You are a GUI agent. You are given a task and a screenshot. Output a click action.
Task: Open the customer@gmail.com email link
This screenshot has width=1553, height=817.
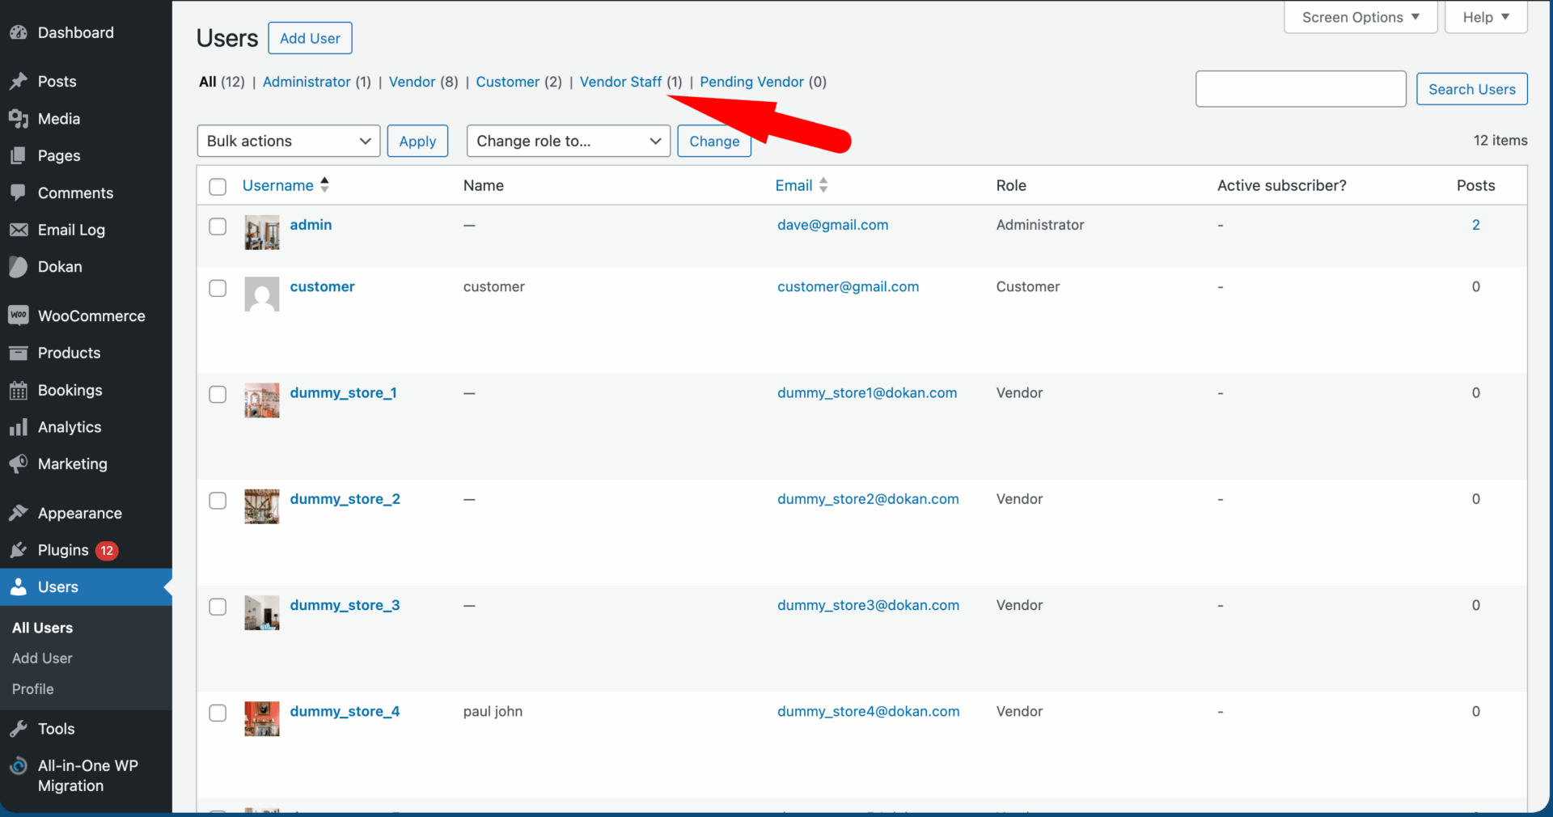coord(848,286)
